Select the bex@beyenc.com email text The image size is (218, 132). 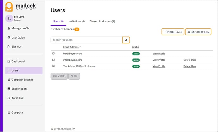73,54
